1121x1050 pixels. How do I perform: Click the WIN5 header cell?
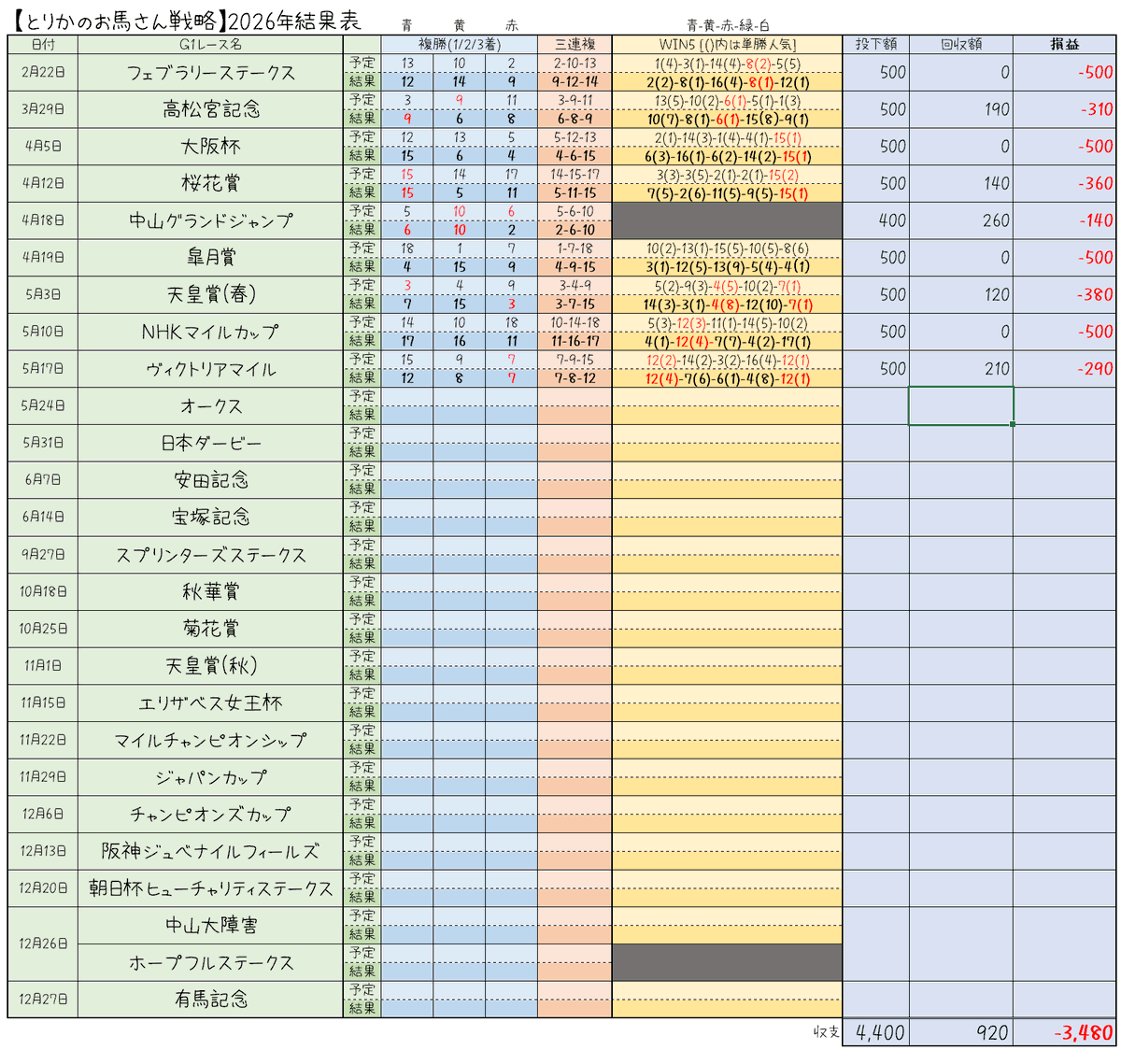point(727,44)
